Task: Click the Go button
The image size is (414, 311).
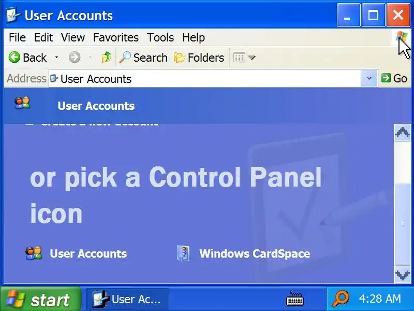Action: 394,78
